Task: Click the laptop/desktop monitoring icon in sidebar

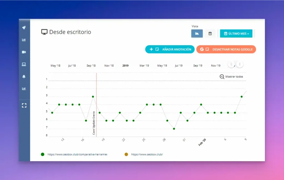Action: point(24,64)
